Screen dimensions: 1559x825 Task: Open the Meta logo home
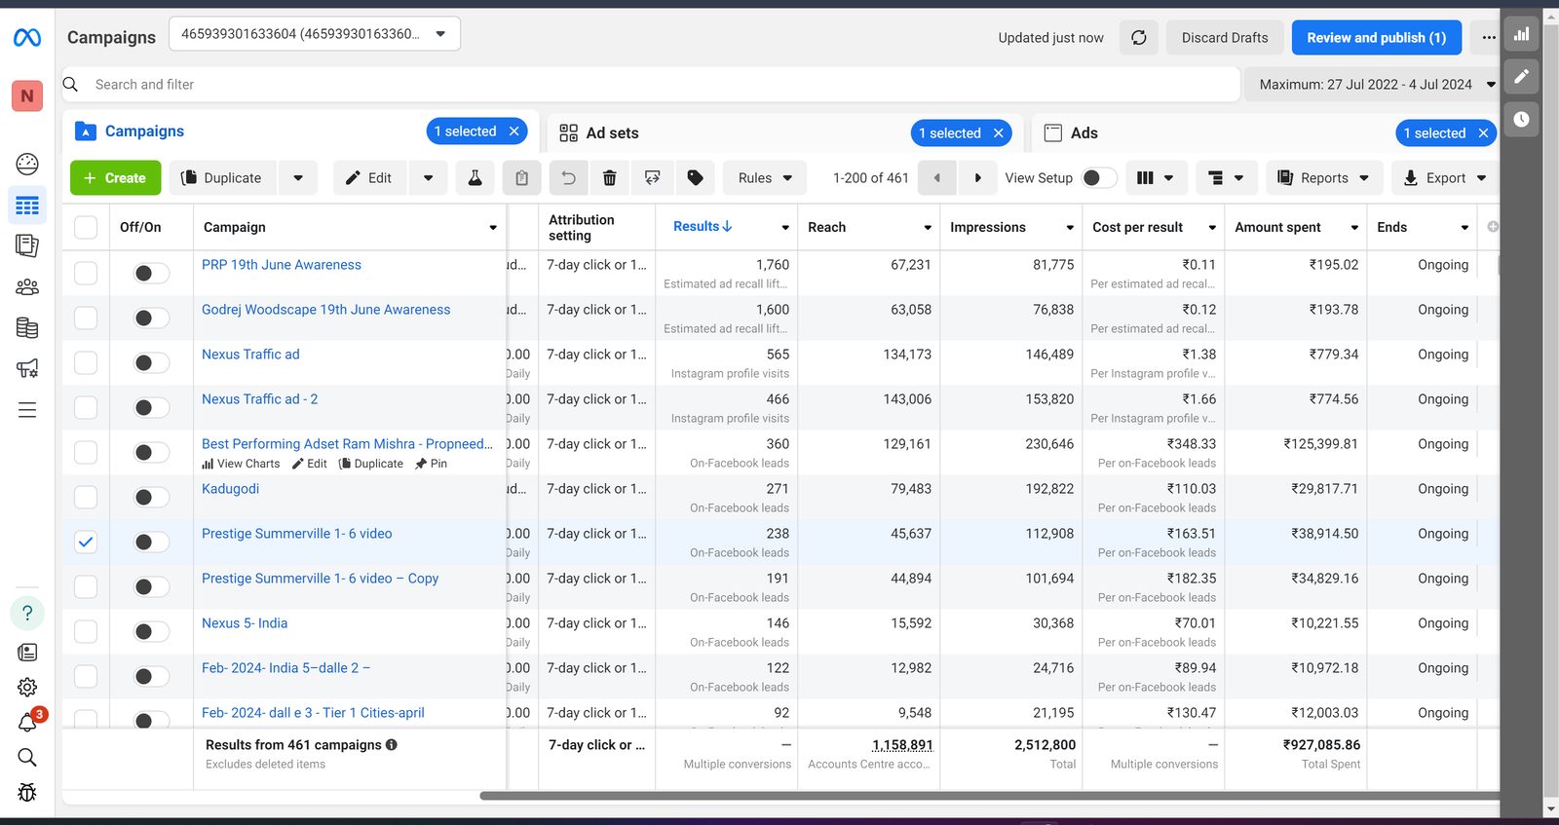click(27, 38)
